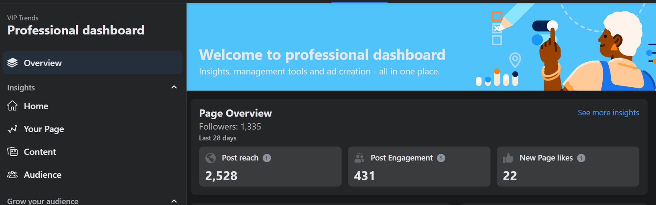Image resolution: width=656 pixels, height=205 pixels.
Task: Open the Overview menu item
Action: [93, 63]
